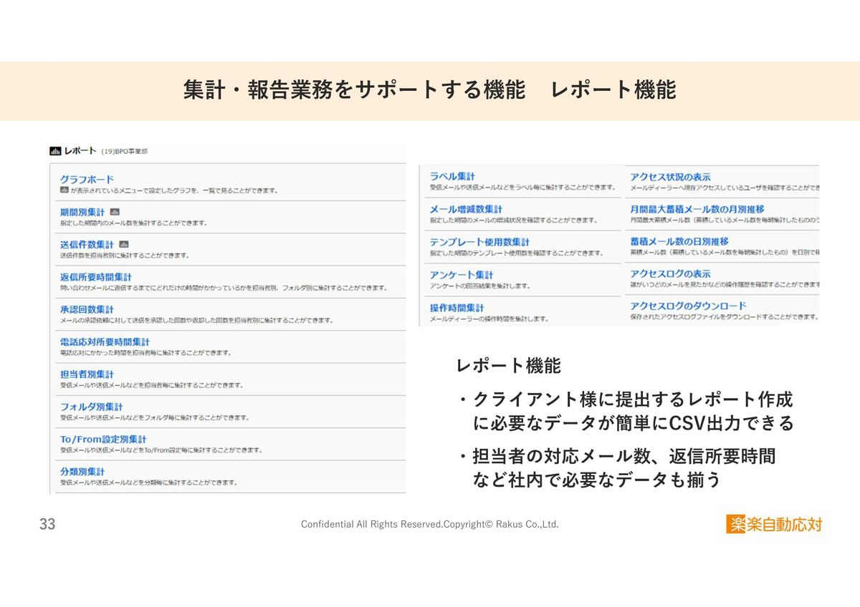The height and width of the screenshot is (607, 860).
Task: Open 期間別集計 report link
Action: pos(82,212)
